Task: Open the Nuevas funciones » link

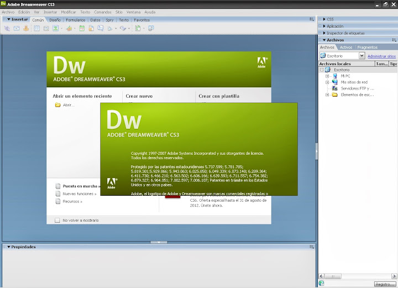Action: pyautogui.click(x=80, y=193)
